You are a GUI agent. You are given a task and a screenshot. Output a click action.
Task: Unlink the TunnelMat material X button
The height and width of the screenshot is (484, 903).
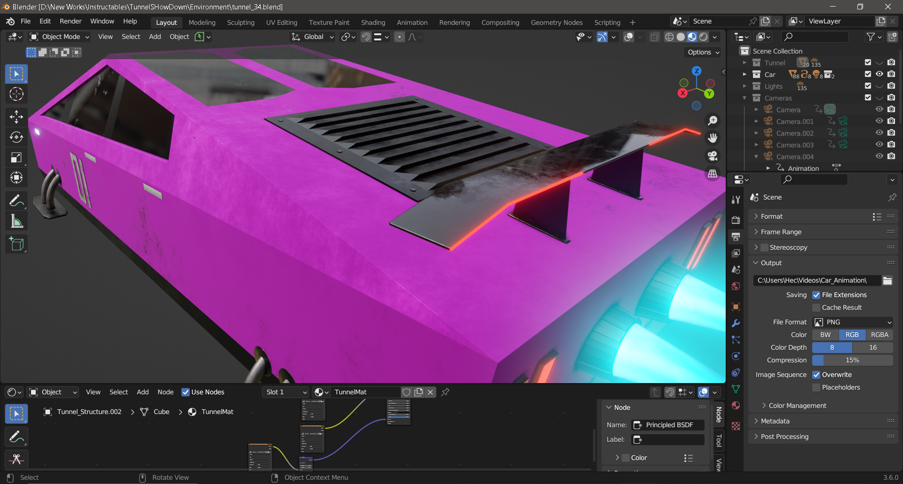click(430, 392)
